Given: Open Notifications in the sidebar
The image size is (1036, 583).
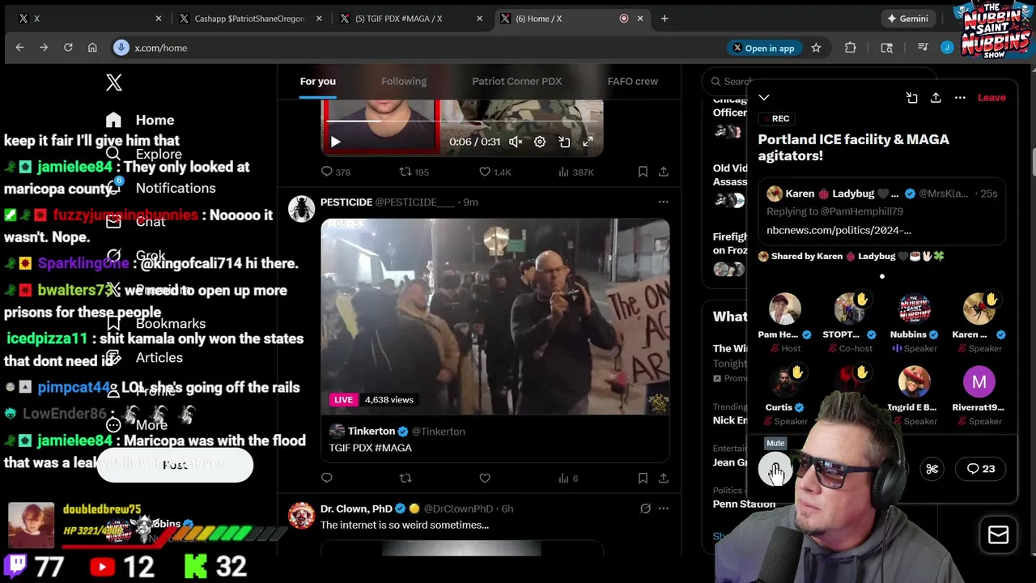Looking at the screenshot, I should 160,188.
